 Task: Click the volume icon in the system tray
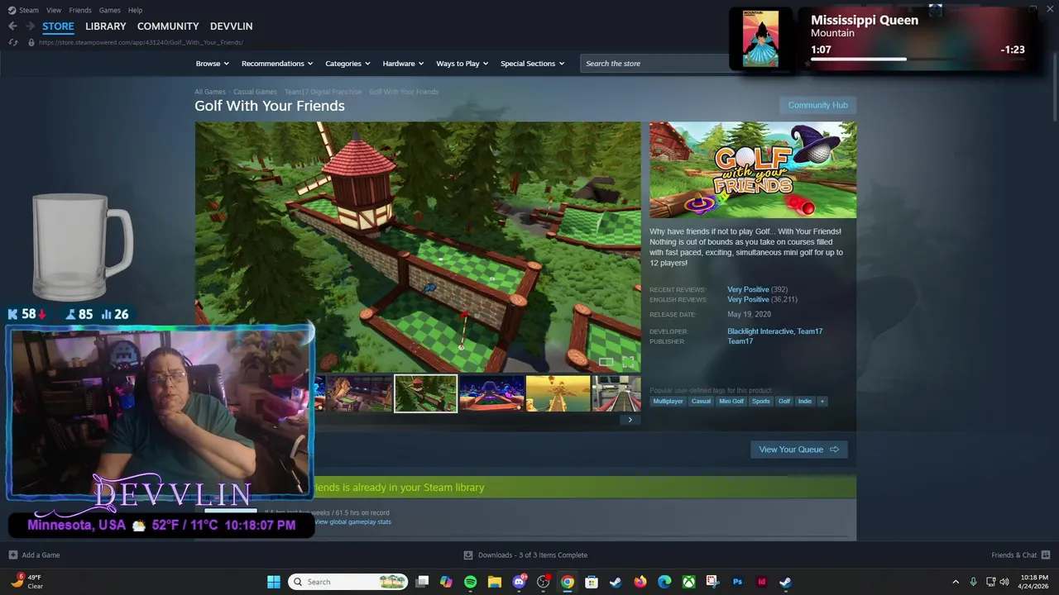click(1004, 582)
